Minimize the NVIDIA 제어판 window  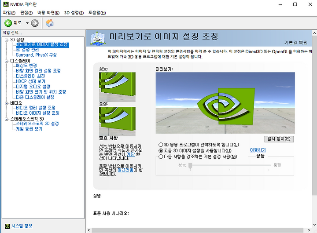click(280, 4)
